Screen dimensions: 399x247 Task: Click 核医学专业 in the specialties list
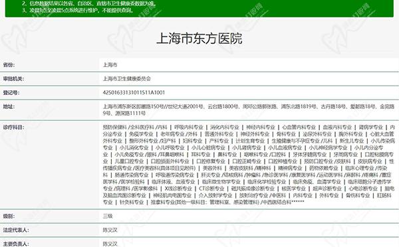pyautogui.click(x=293, y=189)
